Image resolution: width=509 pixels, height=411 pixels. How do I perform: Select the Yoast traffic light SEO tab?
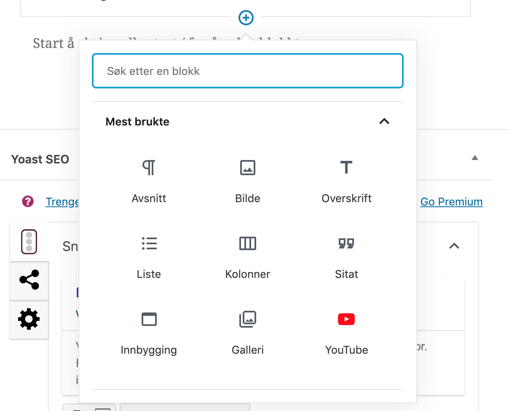(29, 242)
